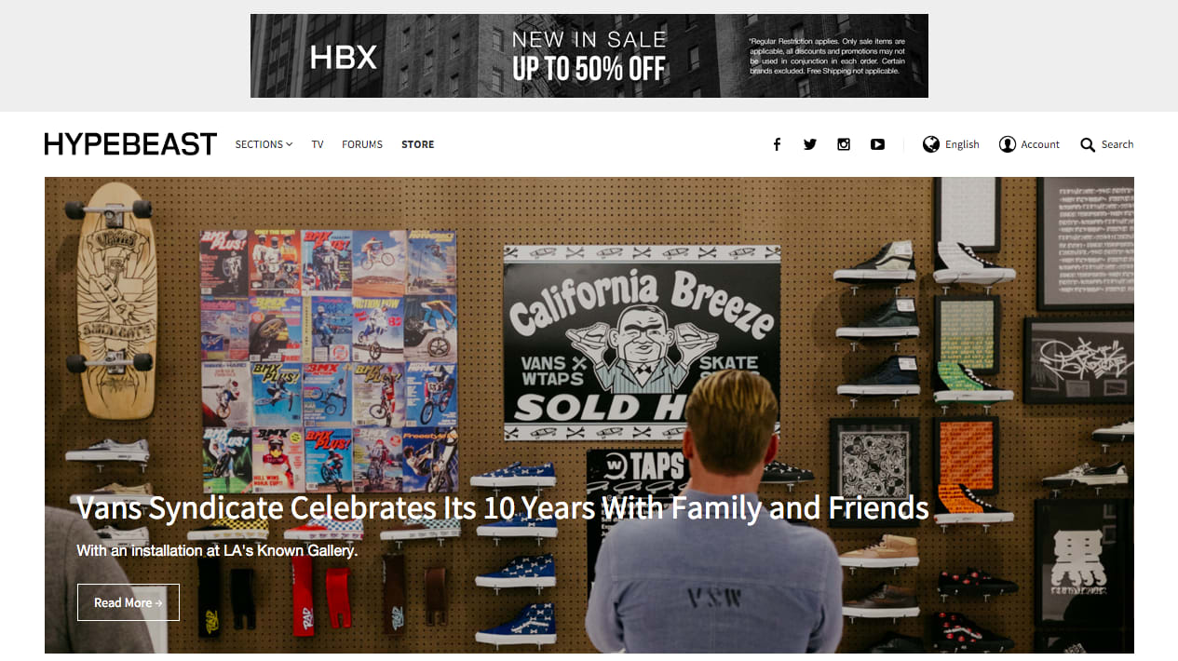Viewport: 1178px width, 661px height.
Task: Open Hypebeast Instagram icon
Action: [x=844, y=144]
